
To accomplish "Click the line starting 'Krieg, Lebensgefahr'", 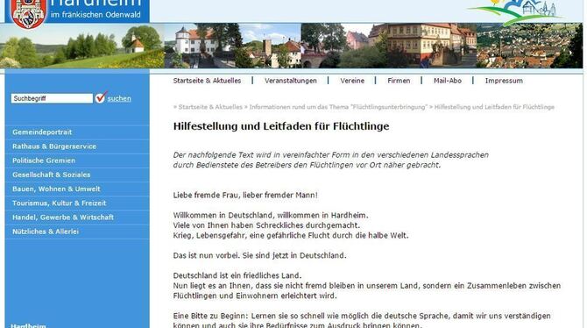I will click(291, 236).
